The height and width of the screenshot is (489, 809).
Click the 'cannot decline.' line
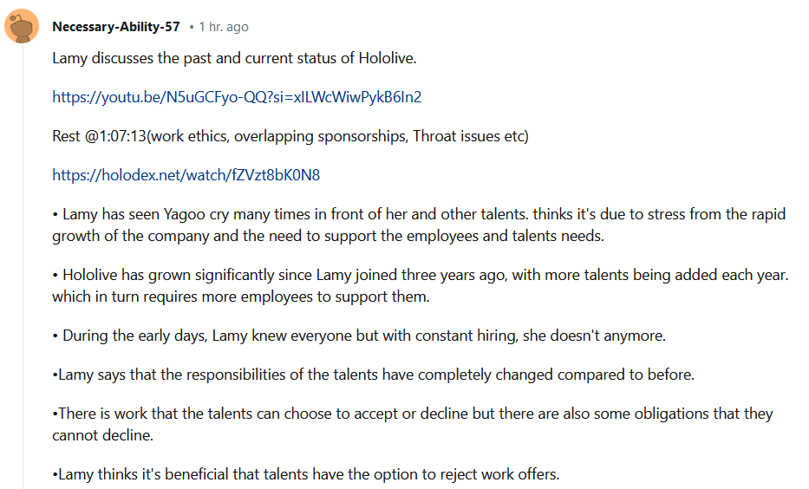(102, 435)
